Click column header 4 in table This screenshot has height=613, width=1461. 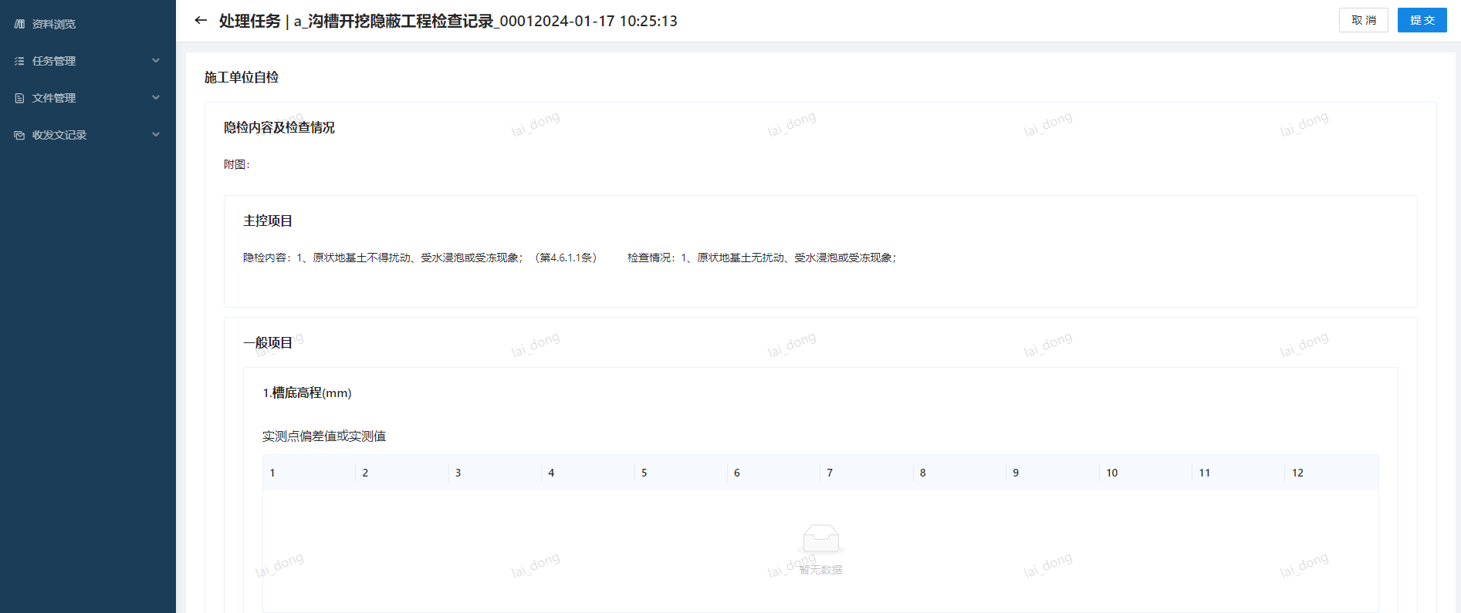click(588, 473)
